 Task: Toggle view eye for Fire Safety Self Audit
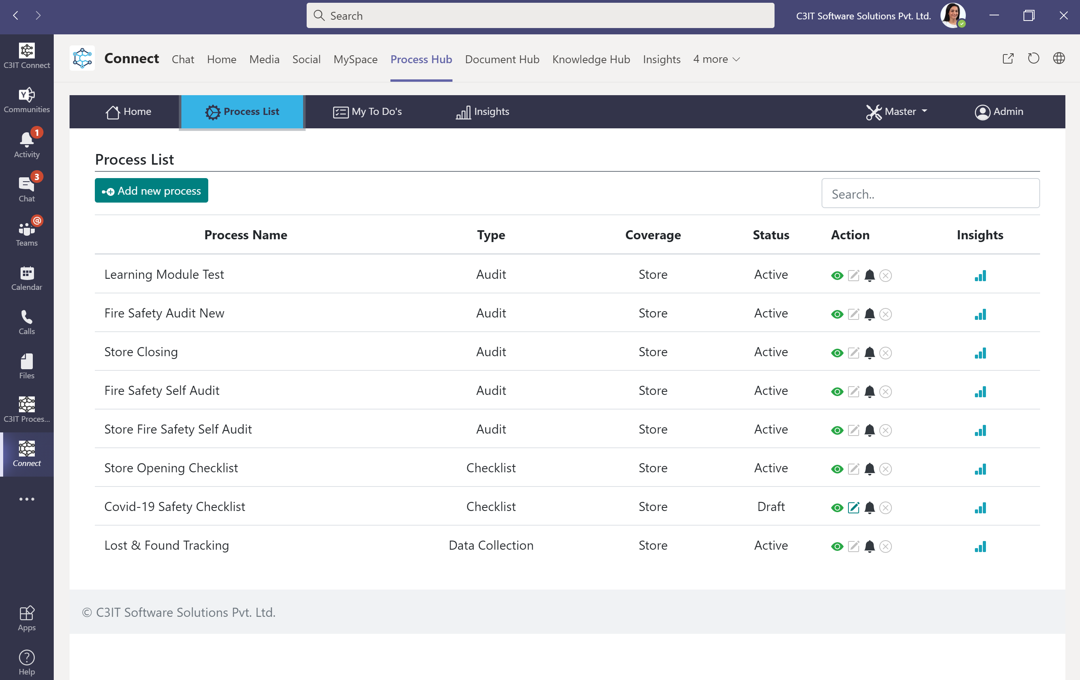point(837,391)
